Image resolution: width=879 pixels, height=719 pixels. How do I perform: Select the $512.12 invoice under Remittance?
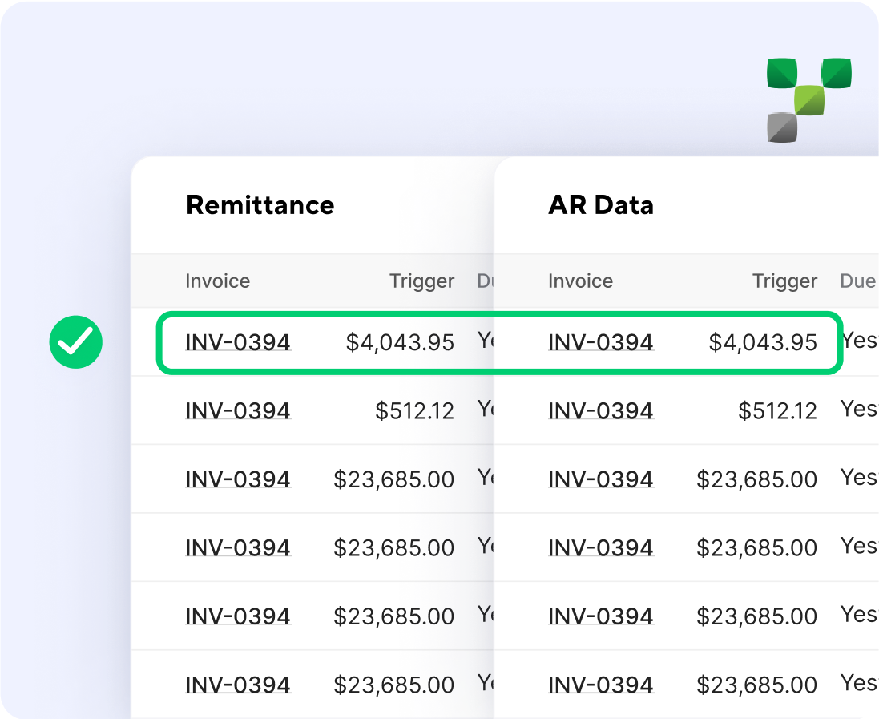pyautogui.click(x=238, y=410)
